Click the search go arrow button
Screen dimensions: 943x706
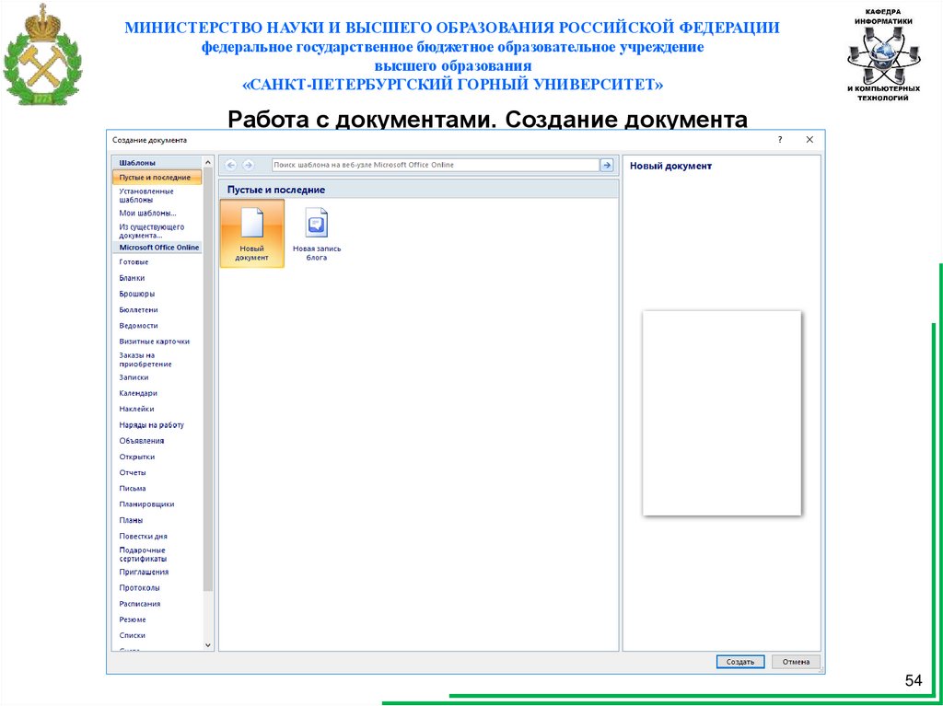(x=606, y=165)
